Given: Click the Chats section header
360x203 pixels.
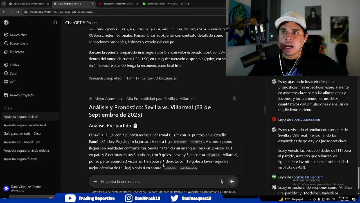Looking at the screenshot, I should tap(8, 108).
